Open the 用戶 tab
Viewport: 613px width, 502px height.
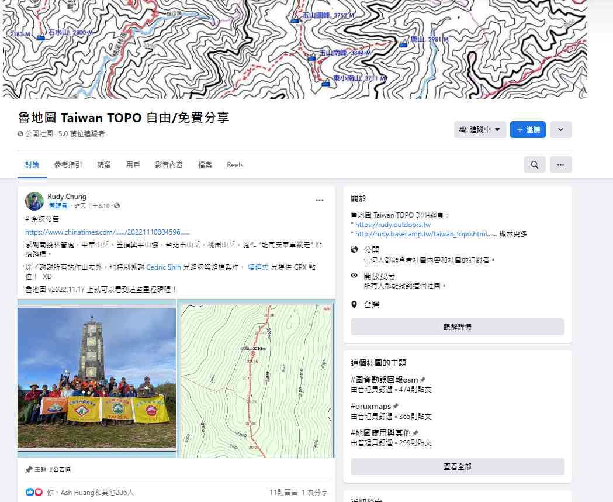(x=133, y=165)
